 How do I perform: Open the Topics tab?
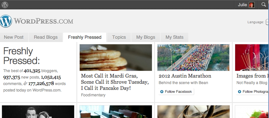[119, 38]
